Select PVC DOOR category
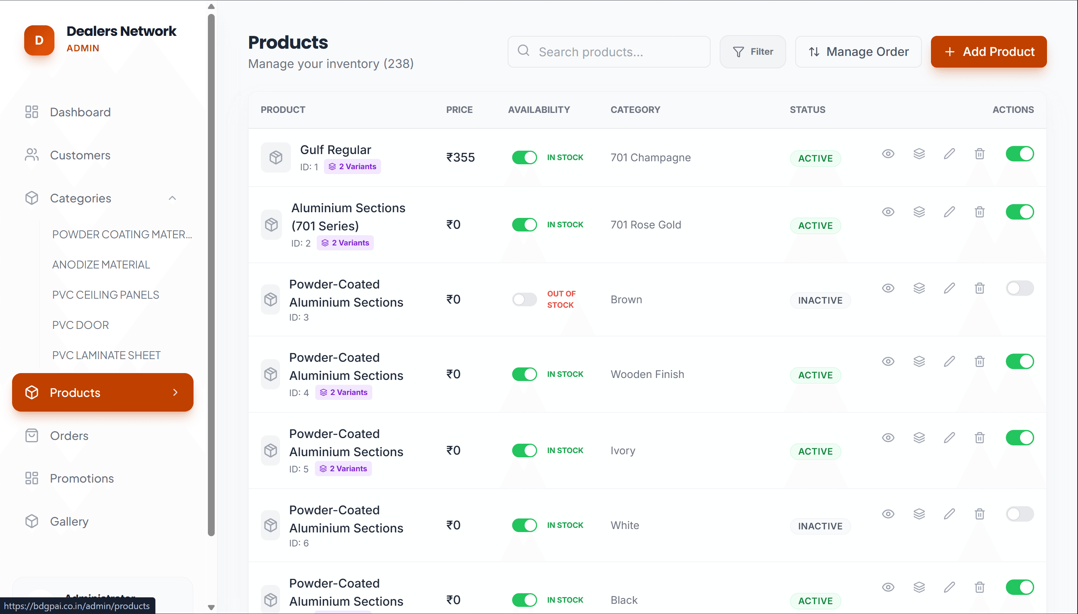 (80, 325)
